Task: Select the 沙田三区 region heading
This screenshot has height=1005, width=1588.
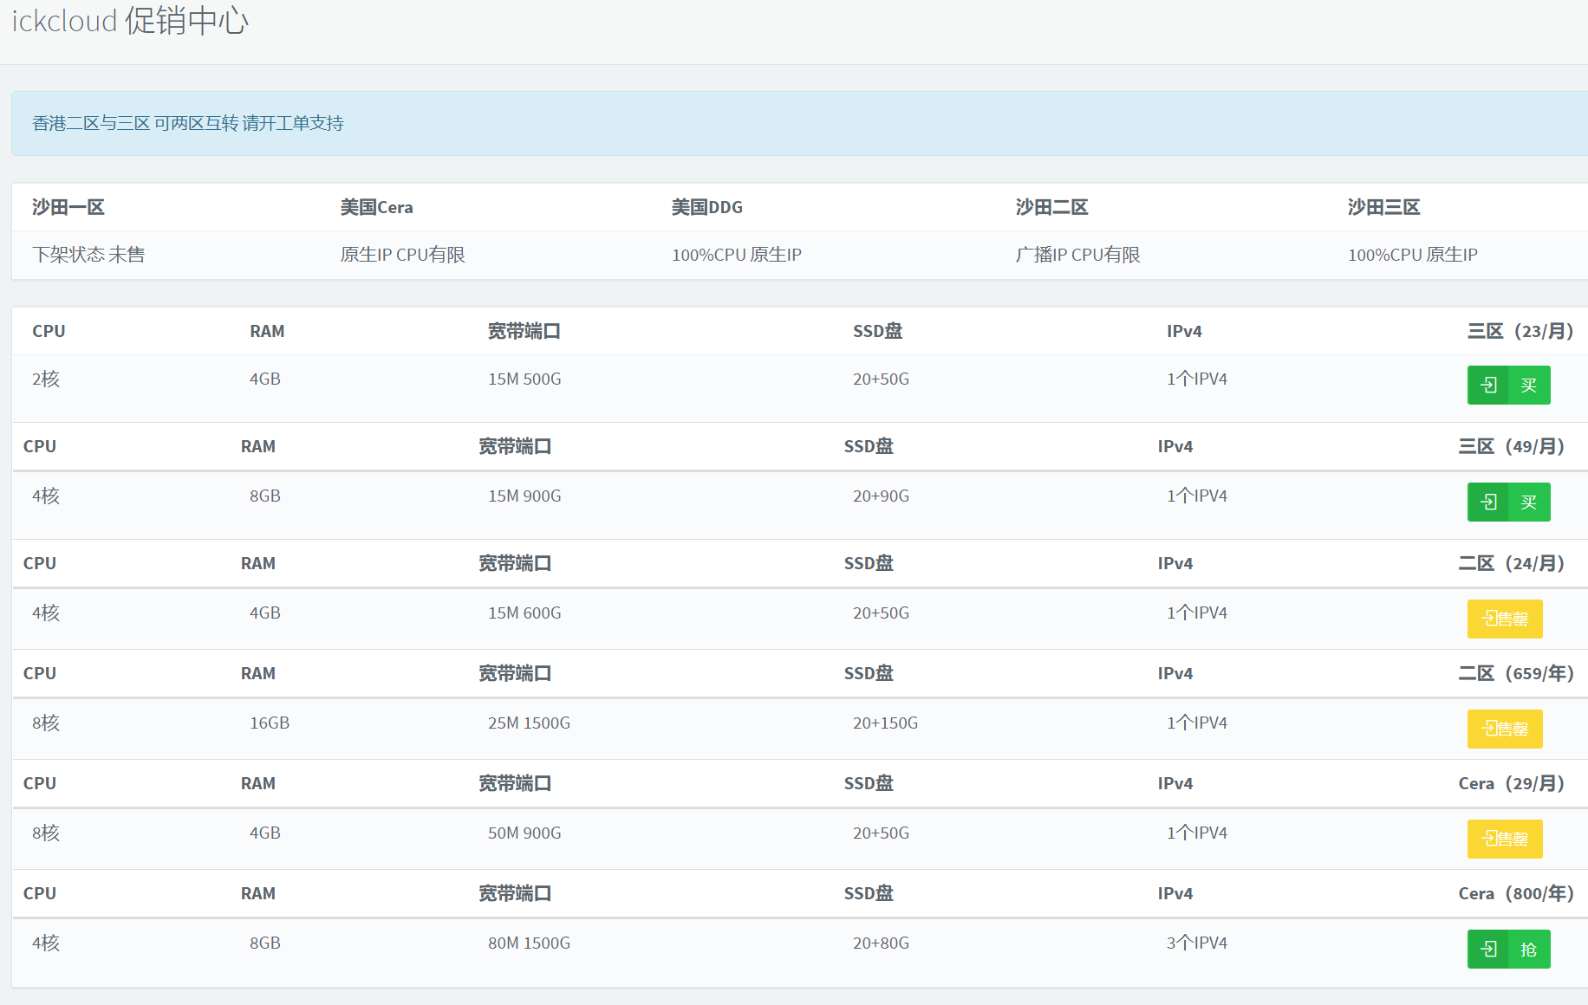Action: (x=1383, y=207)
